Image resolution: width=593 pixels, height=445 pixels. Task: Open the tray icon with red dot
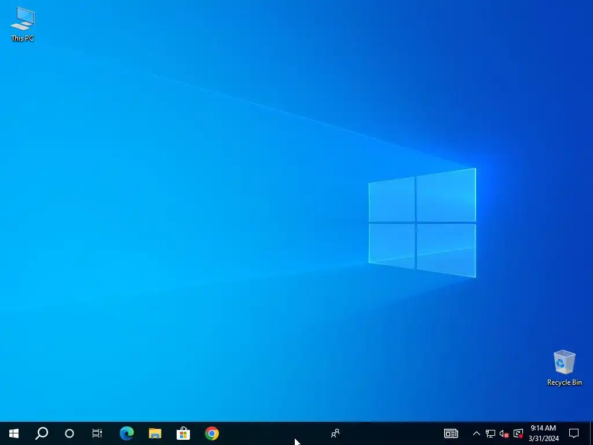pyautogui.click(x=518, y=433)
